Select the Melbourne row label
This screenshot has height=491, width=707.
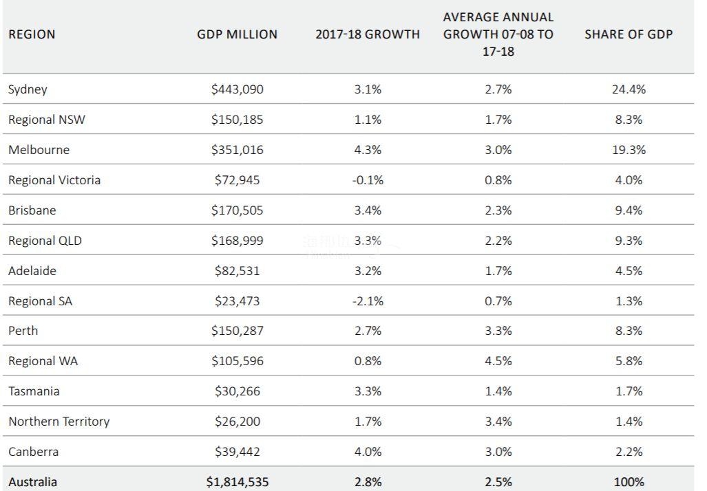point(39,150)
